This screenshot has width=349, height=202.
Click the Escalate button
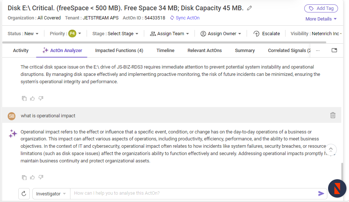pos(267,34)
